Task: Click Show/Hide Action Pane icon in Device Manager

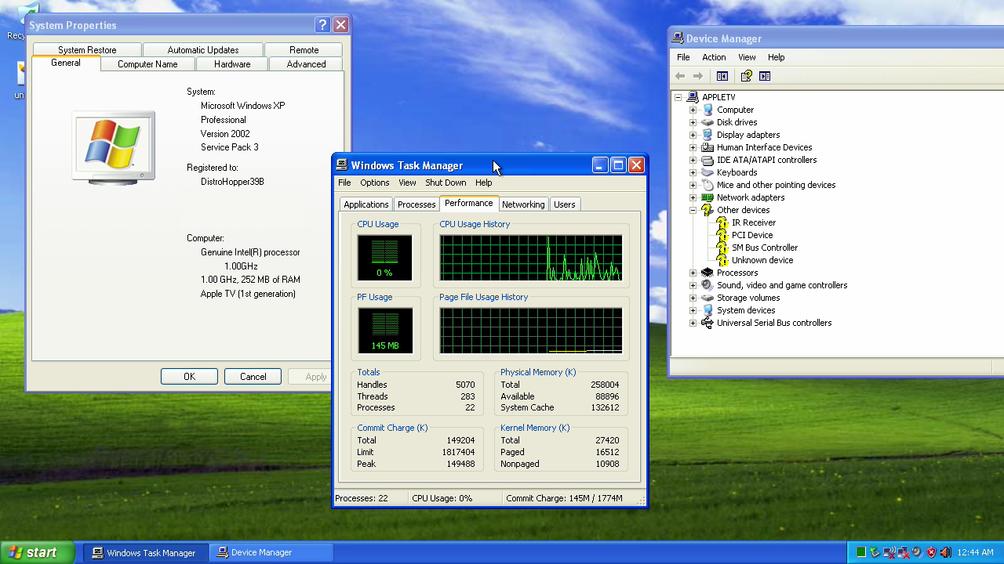Action: [x=765, y=76]
